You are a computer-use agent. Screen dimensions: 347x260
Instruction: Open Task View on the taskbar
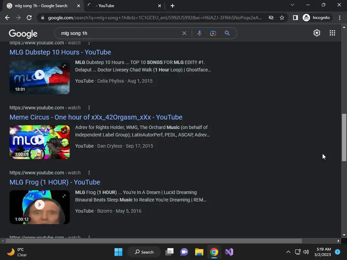169,252
